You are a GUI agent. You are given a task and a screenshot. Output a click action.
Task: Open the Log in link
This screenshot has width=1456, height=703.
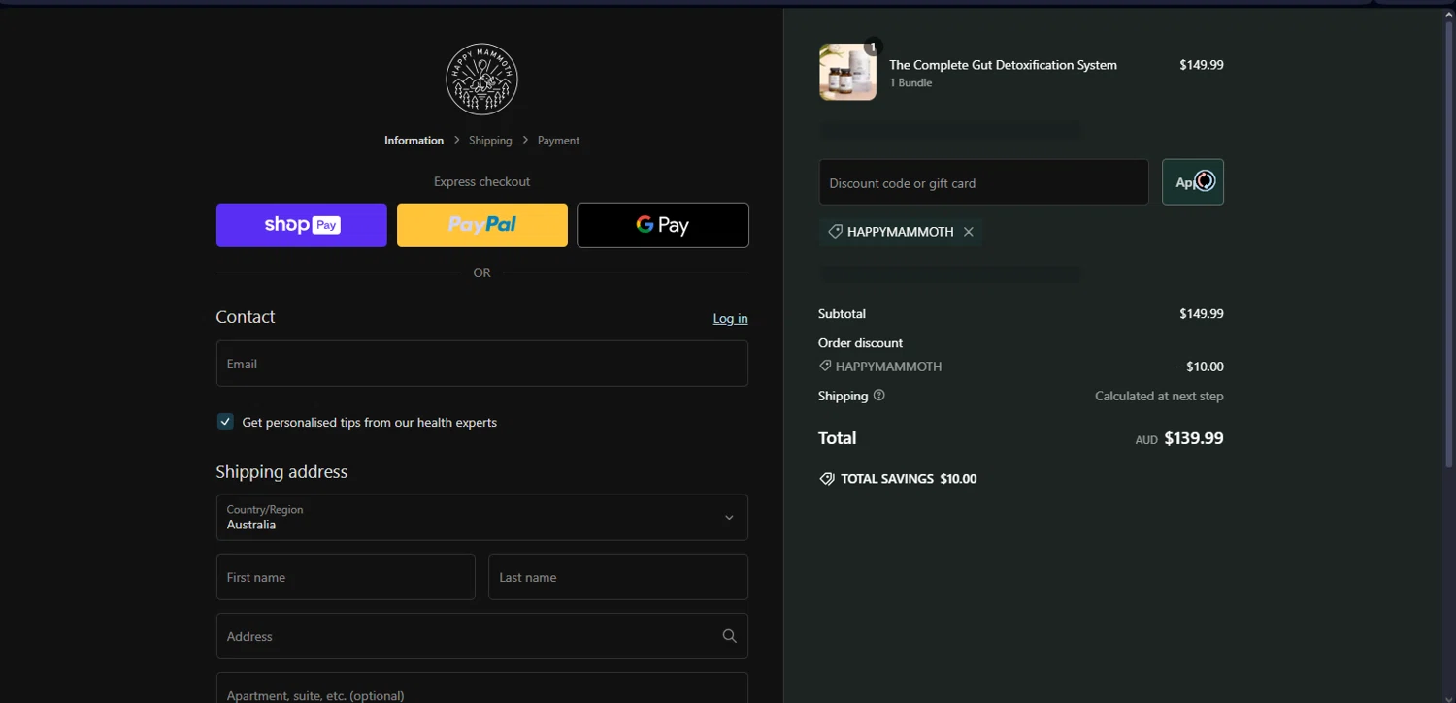point(730,318)
